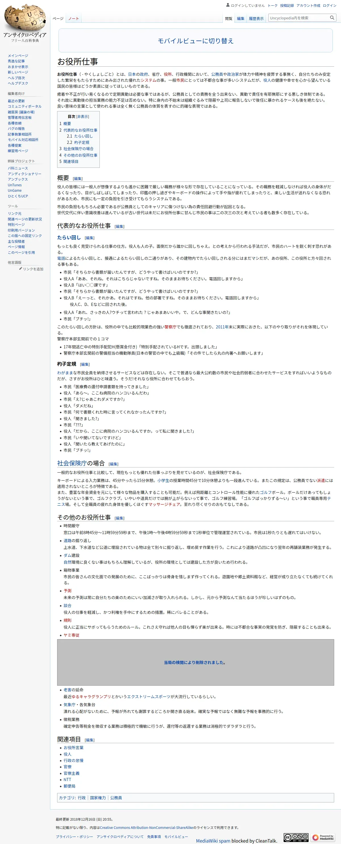The width and height of the screenshot is (341, 844).
Task: Open コミュニティポータル sidebar link
Action: [24, 107]
